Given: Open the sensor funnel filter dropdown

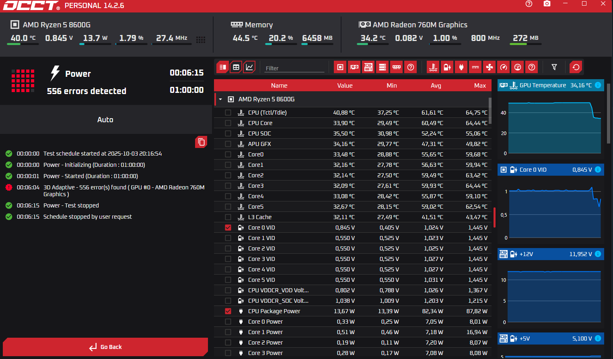Looking at the screenshot, I should 554,67.
